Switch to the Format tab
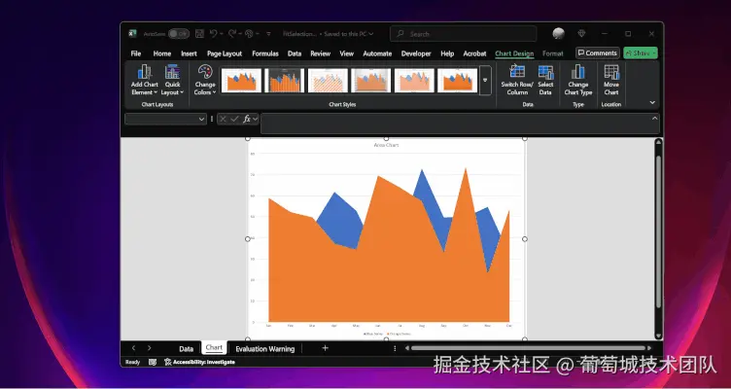This screenshot has width=731, height=389. click(553, 53)
